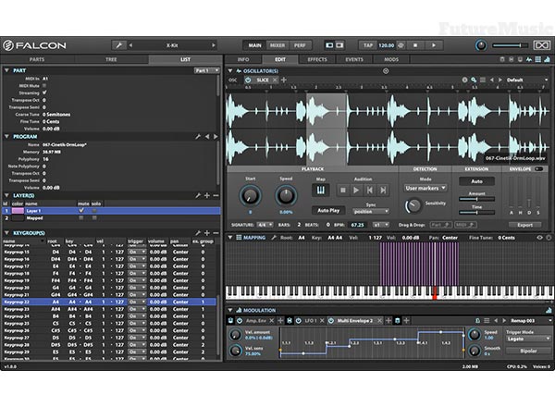
Task: Click the Export button
Action: coord(524,225)
